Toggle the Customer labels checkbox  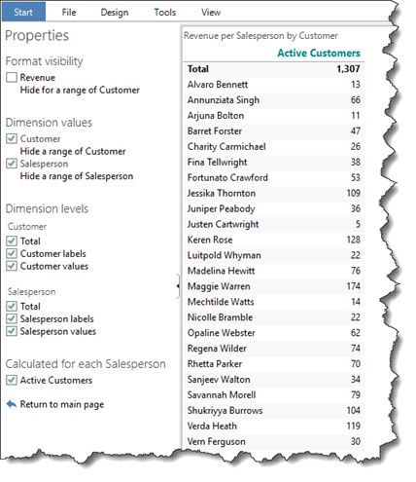12,253
